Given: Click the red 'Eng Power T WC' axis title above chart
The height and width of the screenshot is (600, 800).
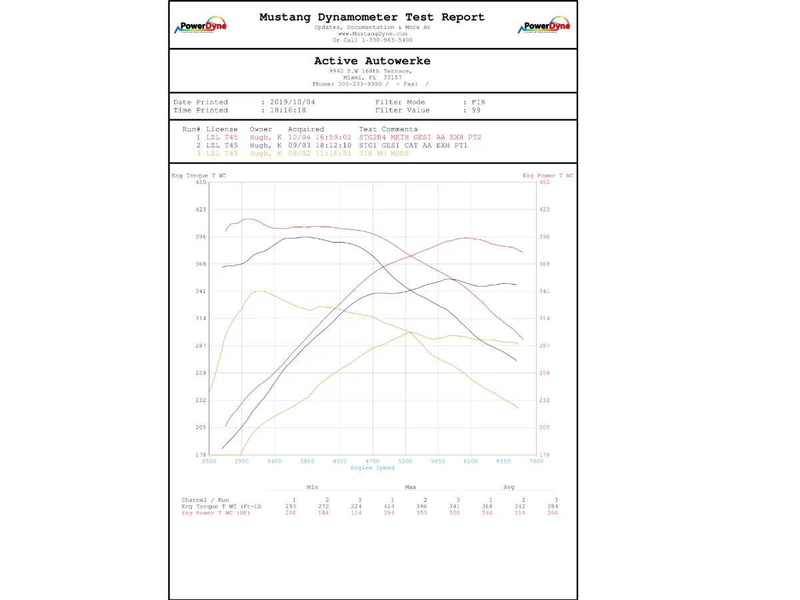Looking at the screenshot, I should (548, 175).
